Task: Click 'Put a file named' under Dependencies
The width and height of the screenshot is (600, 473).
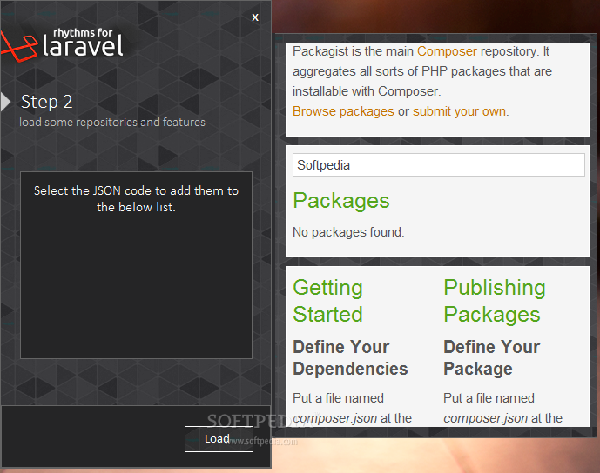Action: pyautogui.click(x=338, y=398)
